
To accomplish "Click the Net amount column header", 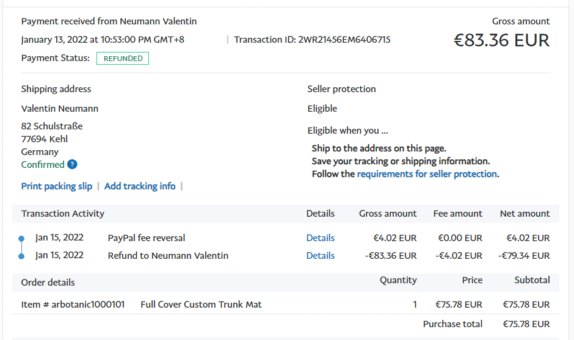I will (x=525, y=214).
